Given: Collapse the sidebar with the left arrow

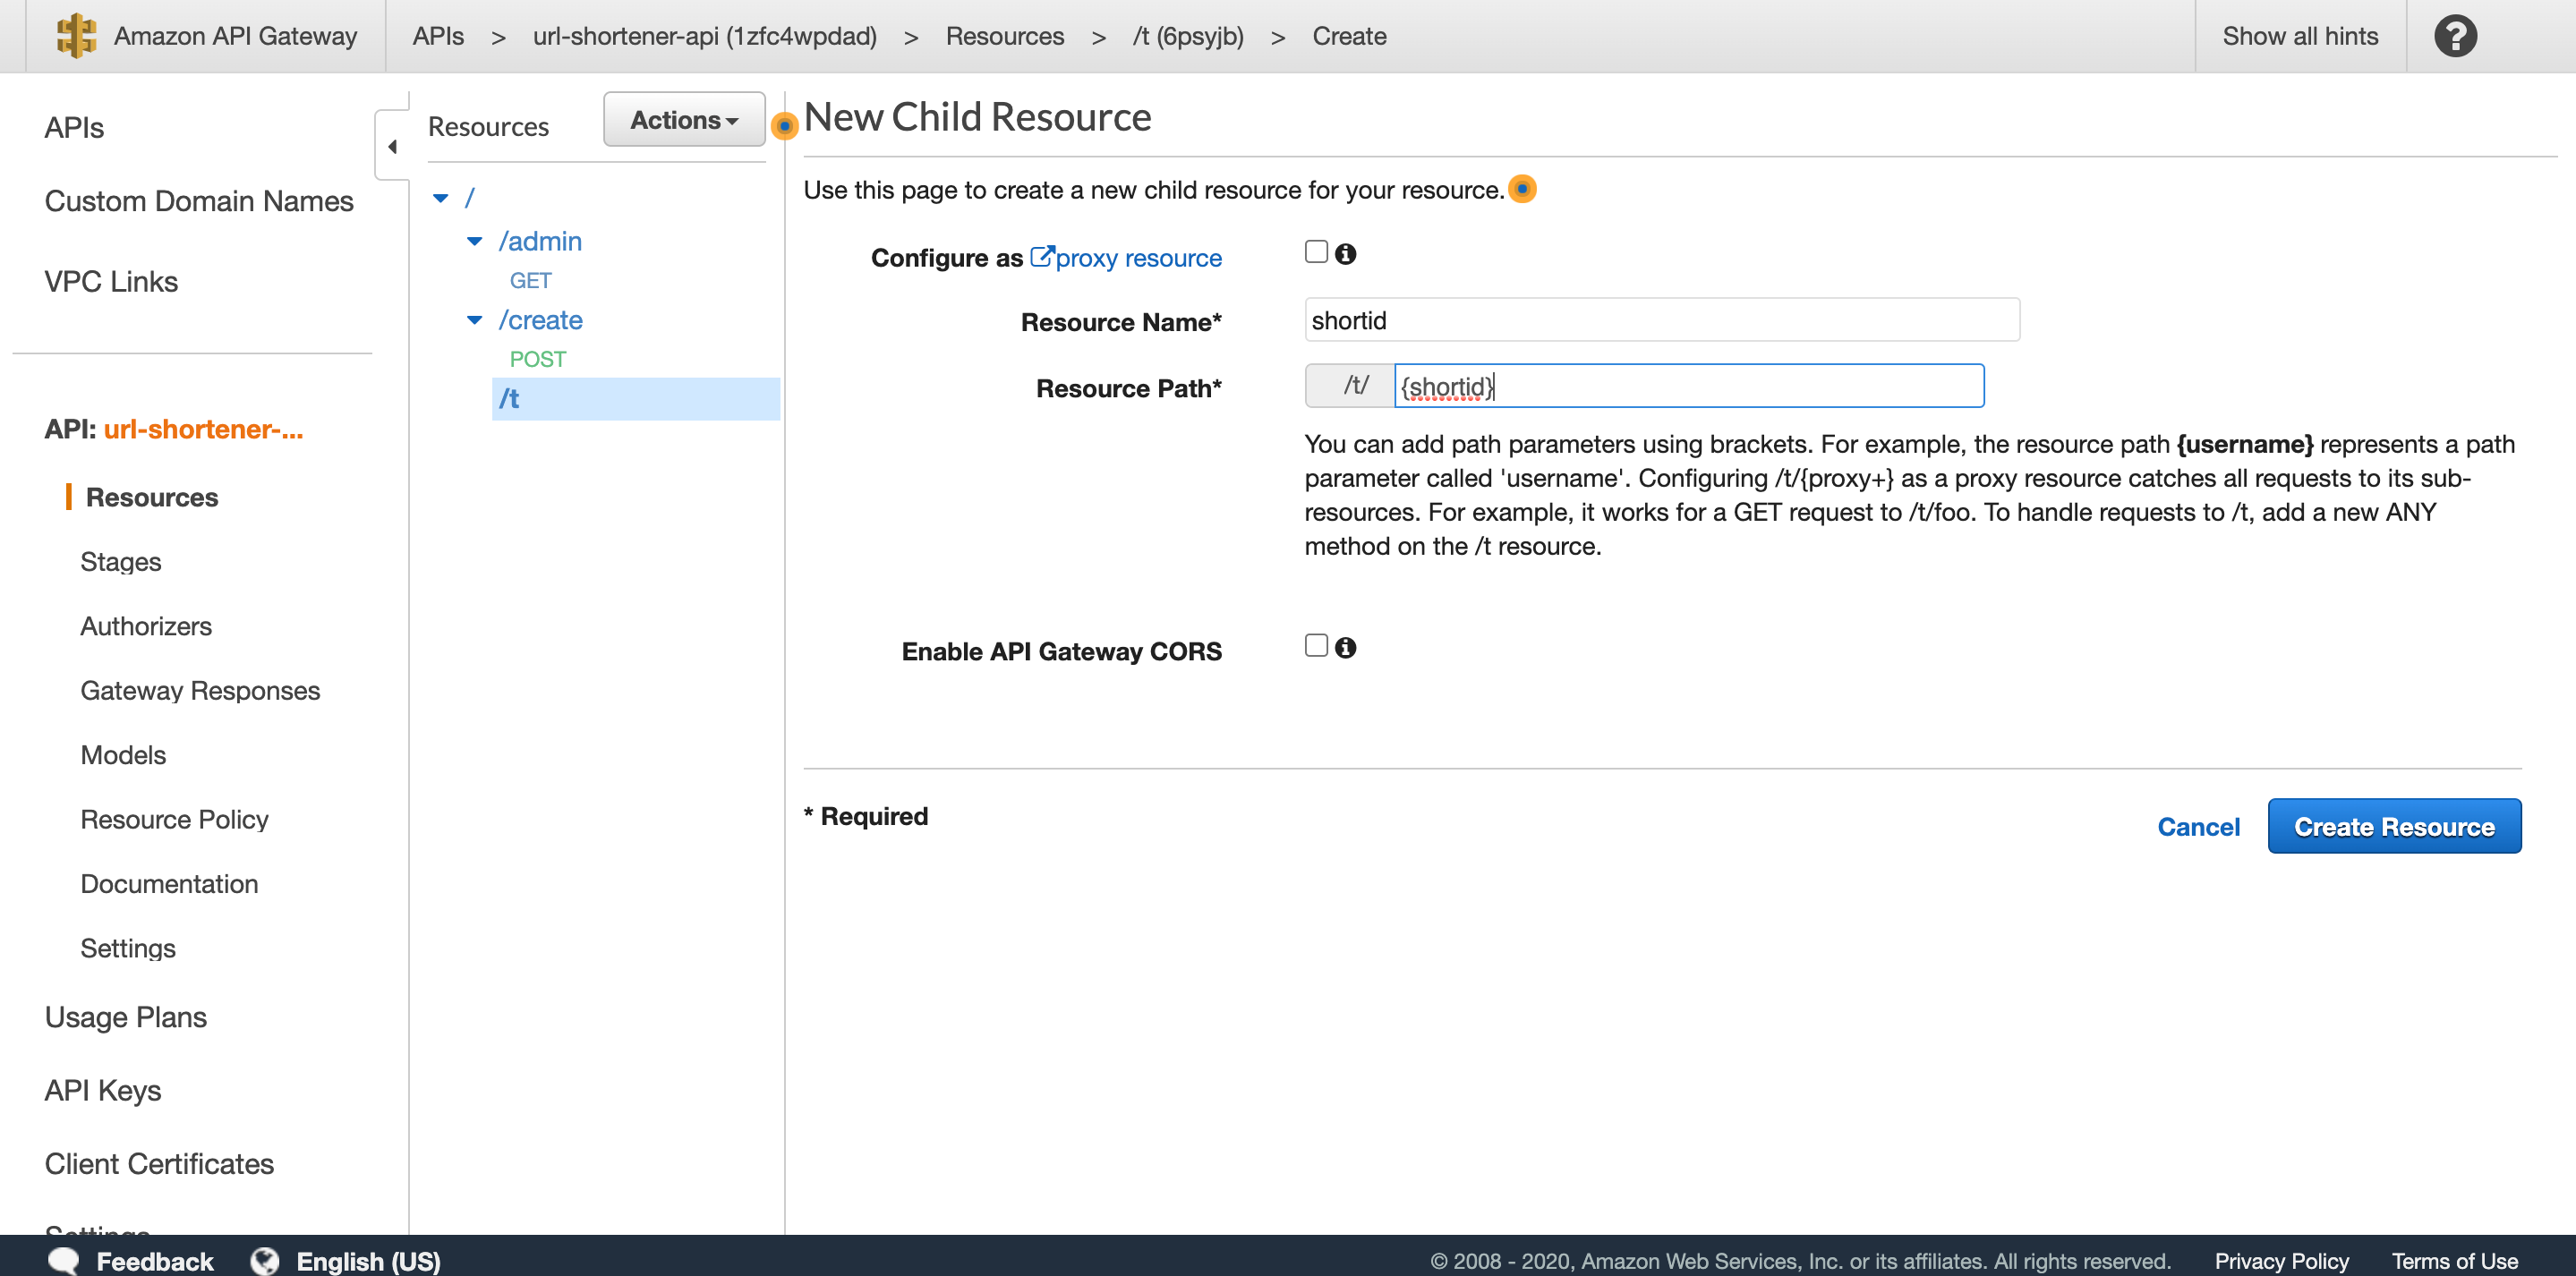Looking at the screenshot, I should pos(392,147).
